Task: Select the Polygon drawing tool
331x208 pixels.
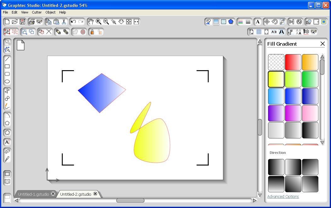Action: [7, 123]
